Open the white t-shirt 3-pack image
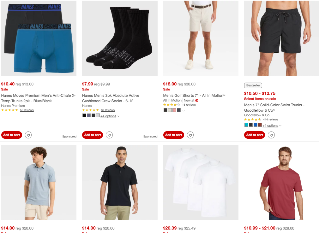This screenshot has height=233, width=319. coord(201,182)
